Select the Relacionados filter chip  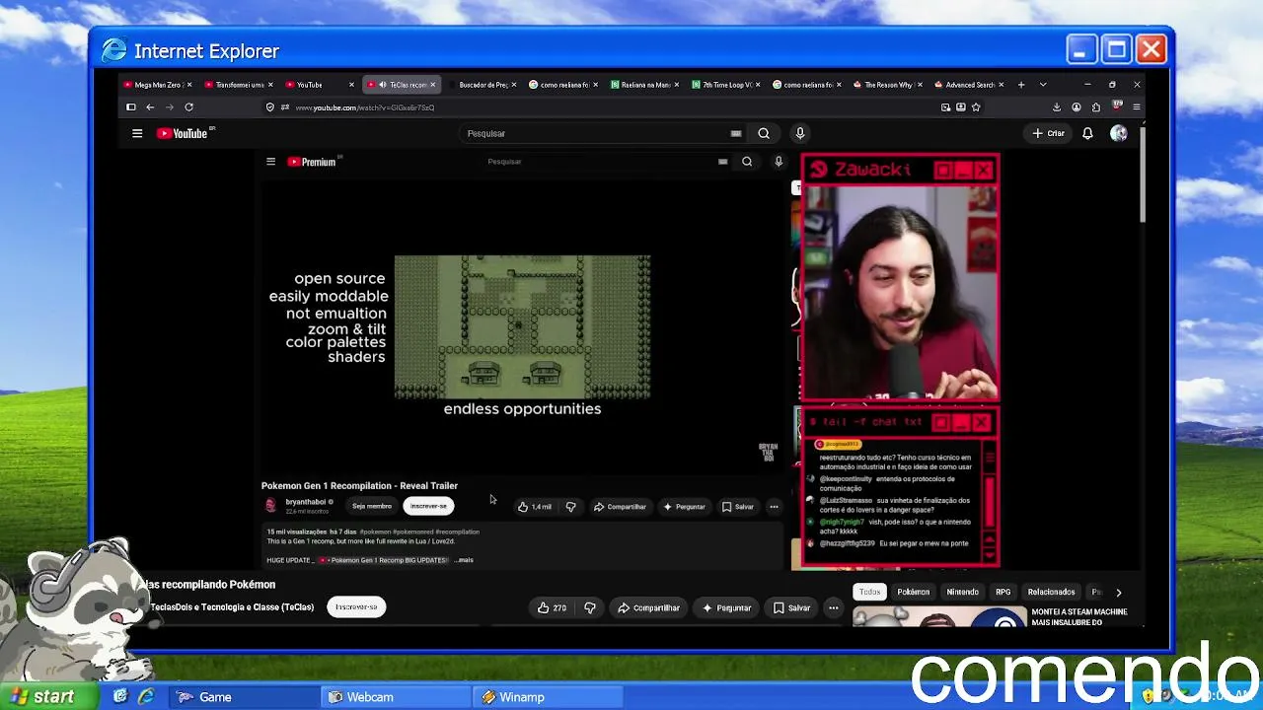1051,592
